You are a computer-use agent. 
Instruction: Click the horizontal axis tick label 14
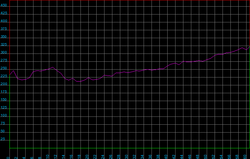click(63, 156)
